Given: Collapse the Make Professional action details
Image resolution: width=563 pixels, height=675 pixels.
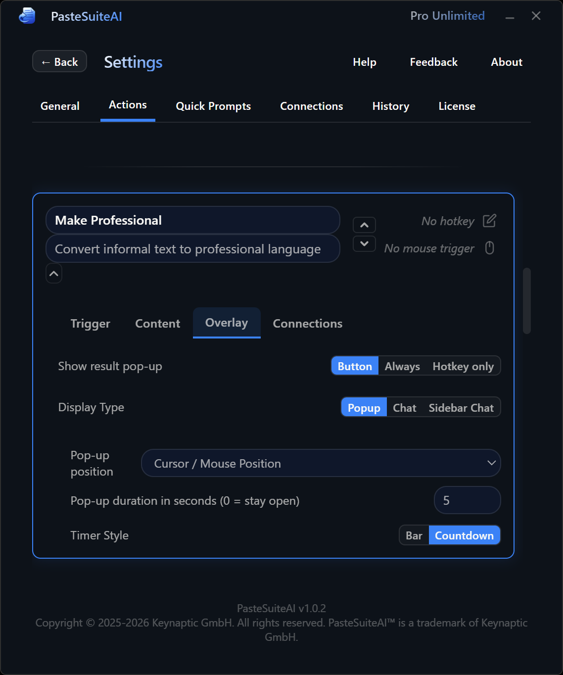Looking at the screenshot, I should (54, 274).
